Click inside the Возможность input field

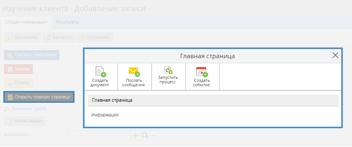(x=99, y=135)
